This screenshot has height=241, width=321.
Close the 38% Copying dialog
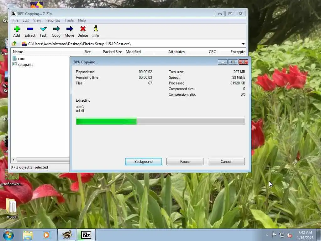coord(243,62)
